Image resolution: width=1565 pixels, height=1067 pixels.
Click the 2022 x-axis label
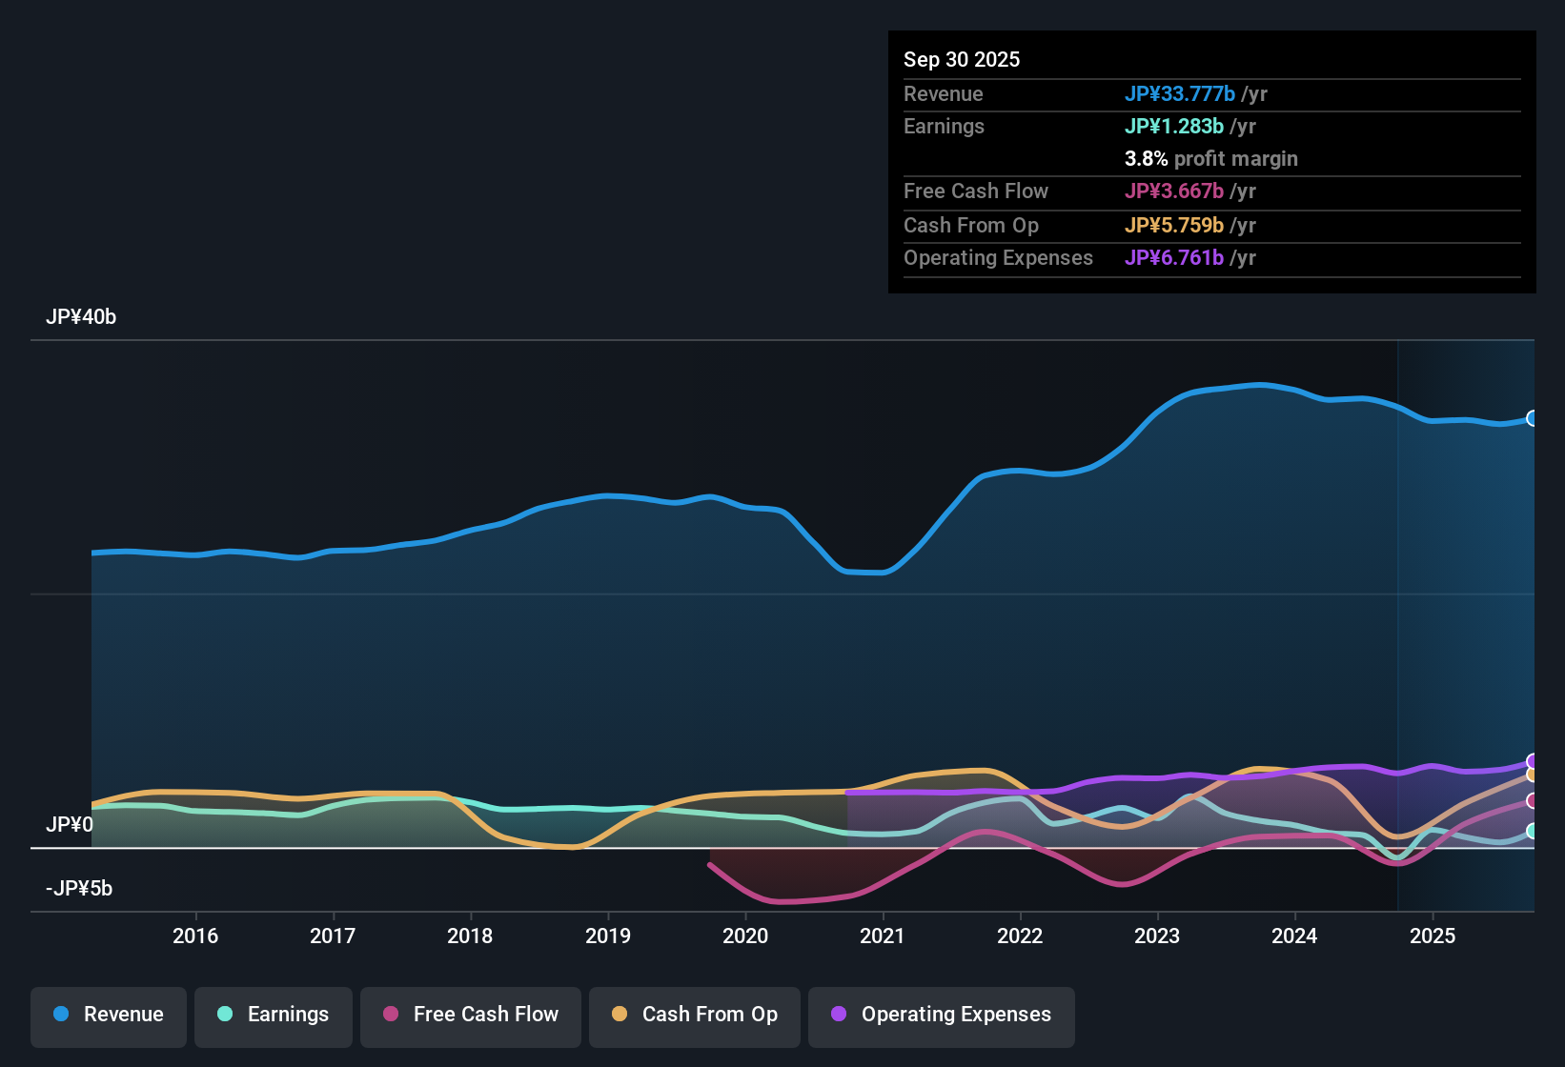click(1020, 936)
